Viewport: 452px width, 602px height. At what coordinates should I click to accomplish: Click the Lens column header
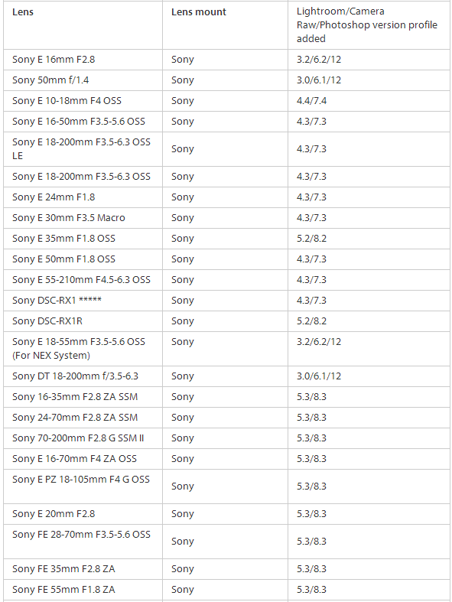[x=23, y=12]
